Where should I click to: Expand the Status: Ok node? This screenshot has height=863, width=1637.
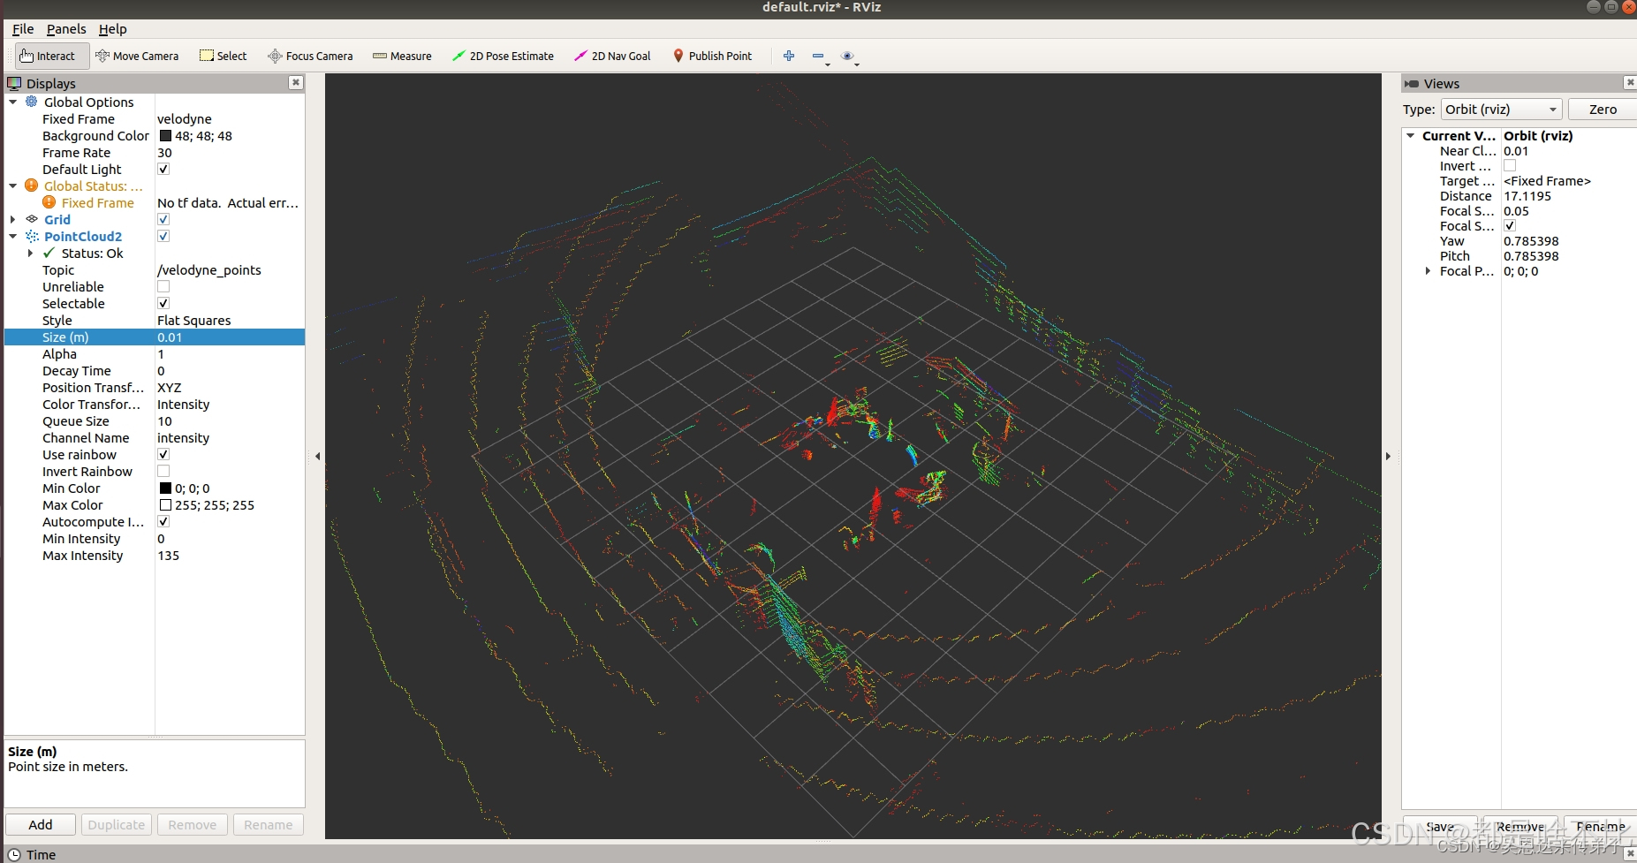pyautogui.click(x=31, y=253)
